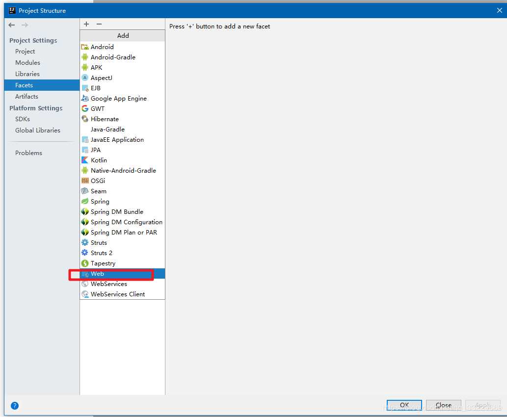Close the Project Structure dialog
Image resolution: width=507 pixels, height=417 pixels.
499,10
